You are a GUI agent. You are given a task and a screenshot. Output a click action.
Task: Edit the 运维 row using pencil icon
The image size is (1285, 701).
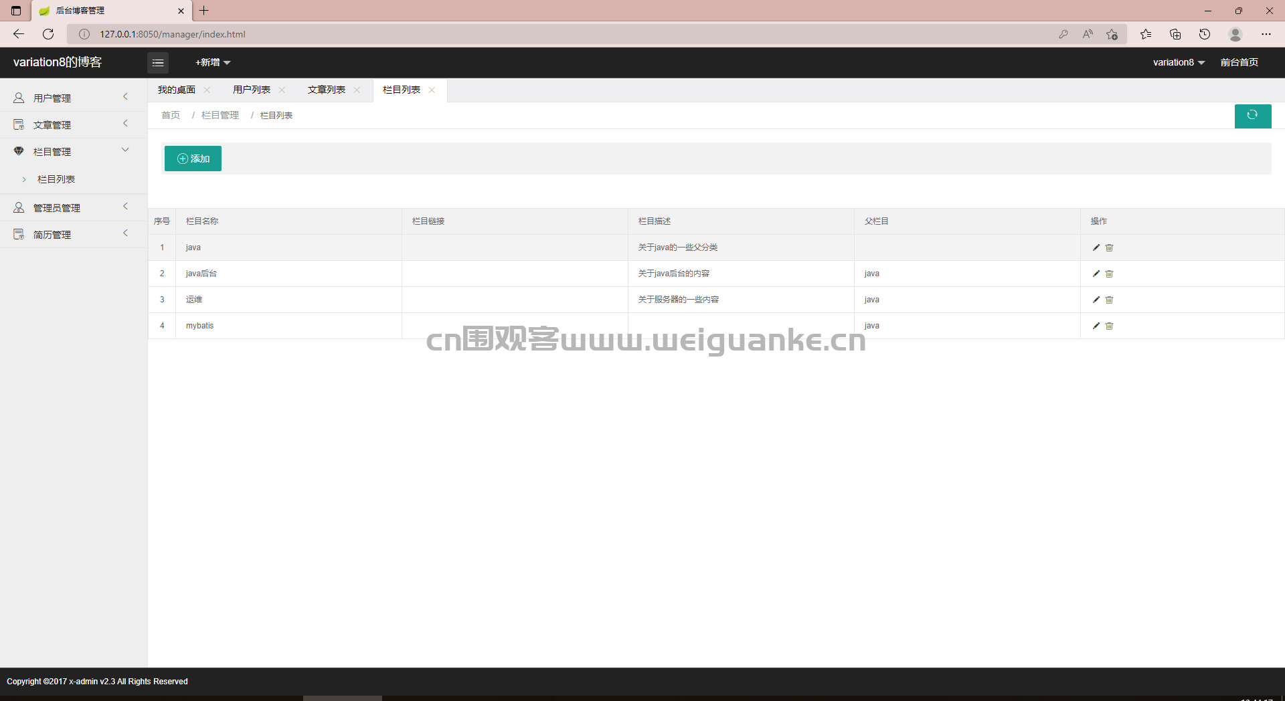pyautogui.click(x=1096, y=300)
